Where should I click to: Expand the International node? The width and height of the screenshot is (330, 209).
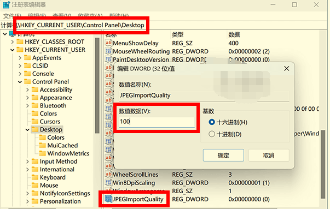[27, 170]
